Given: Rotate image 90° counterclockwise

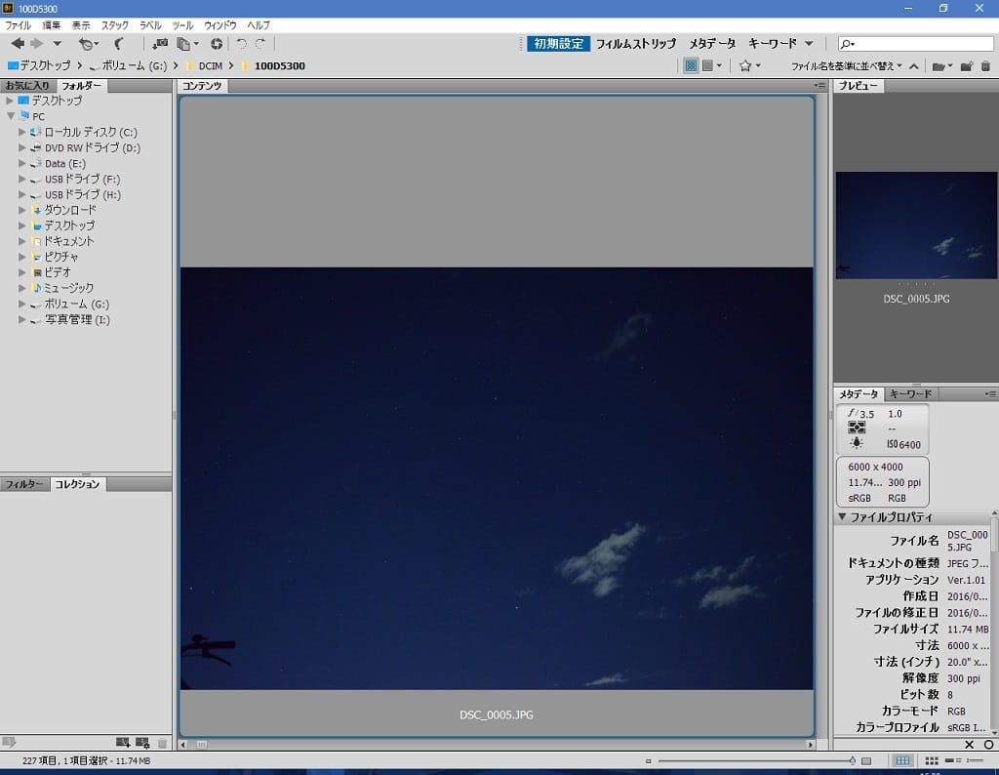Looking at the screenshot, I should pos(241,44).
